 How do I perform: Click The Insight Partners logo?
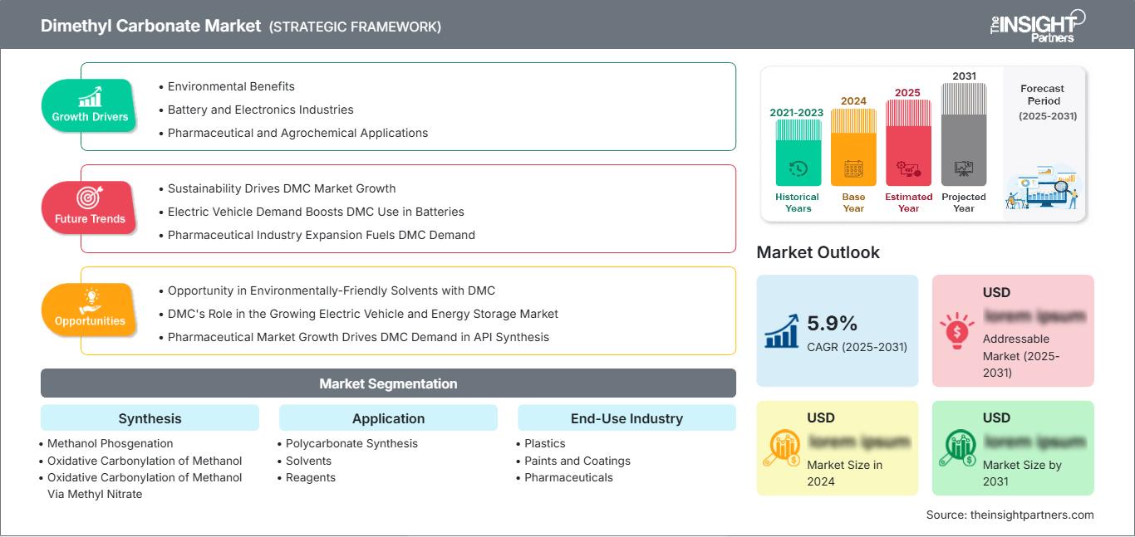pyautogui.click(x=1038, y=25)
